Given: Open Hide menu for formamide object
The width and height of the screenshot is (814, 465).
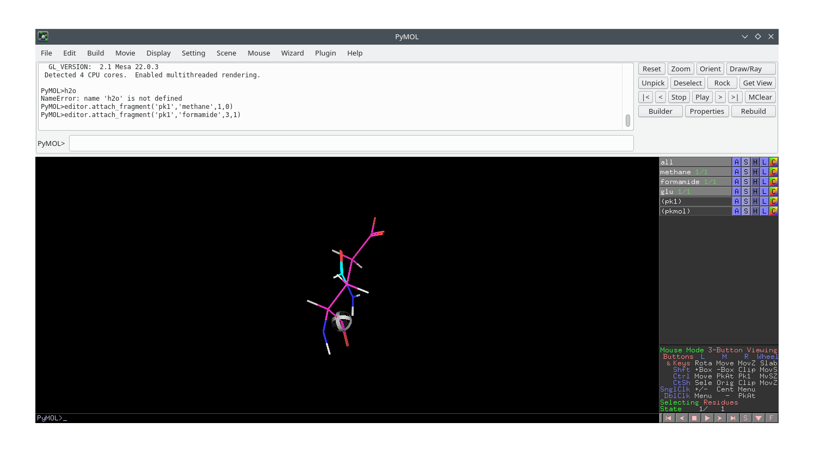Looking at the screenshot, I should [755, 182].
